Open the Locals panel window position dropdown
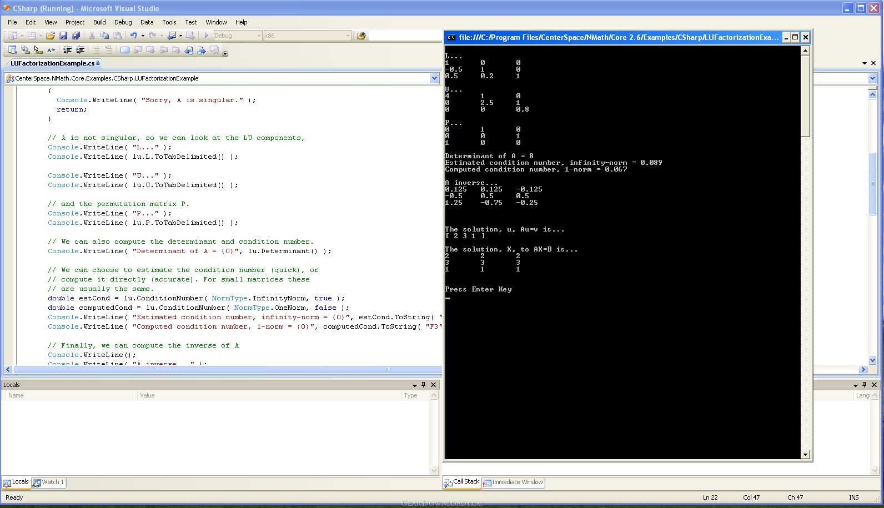This screenshot has height=508, width=884. click(x=414, y=385)
